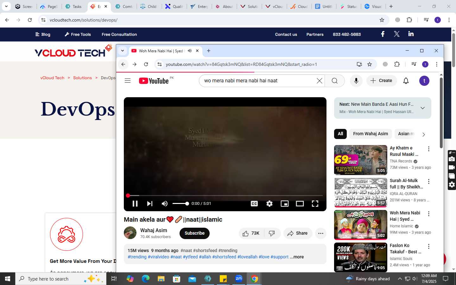Image resolution: width=456 pixels, height=285 pixels.
Task: Expand the description with ...more
Action: click(x=297, y=257)
